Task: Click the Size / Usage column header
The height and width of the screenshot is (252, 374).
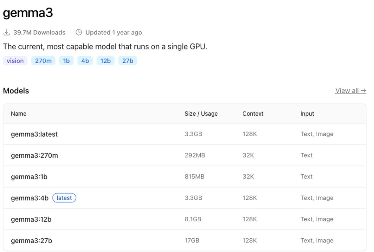Action: (x=201, y=113)
